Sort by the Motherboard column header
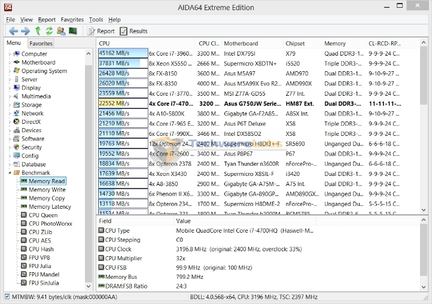 point(252,43)
